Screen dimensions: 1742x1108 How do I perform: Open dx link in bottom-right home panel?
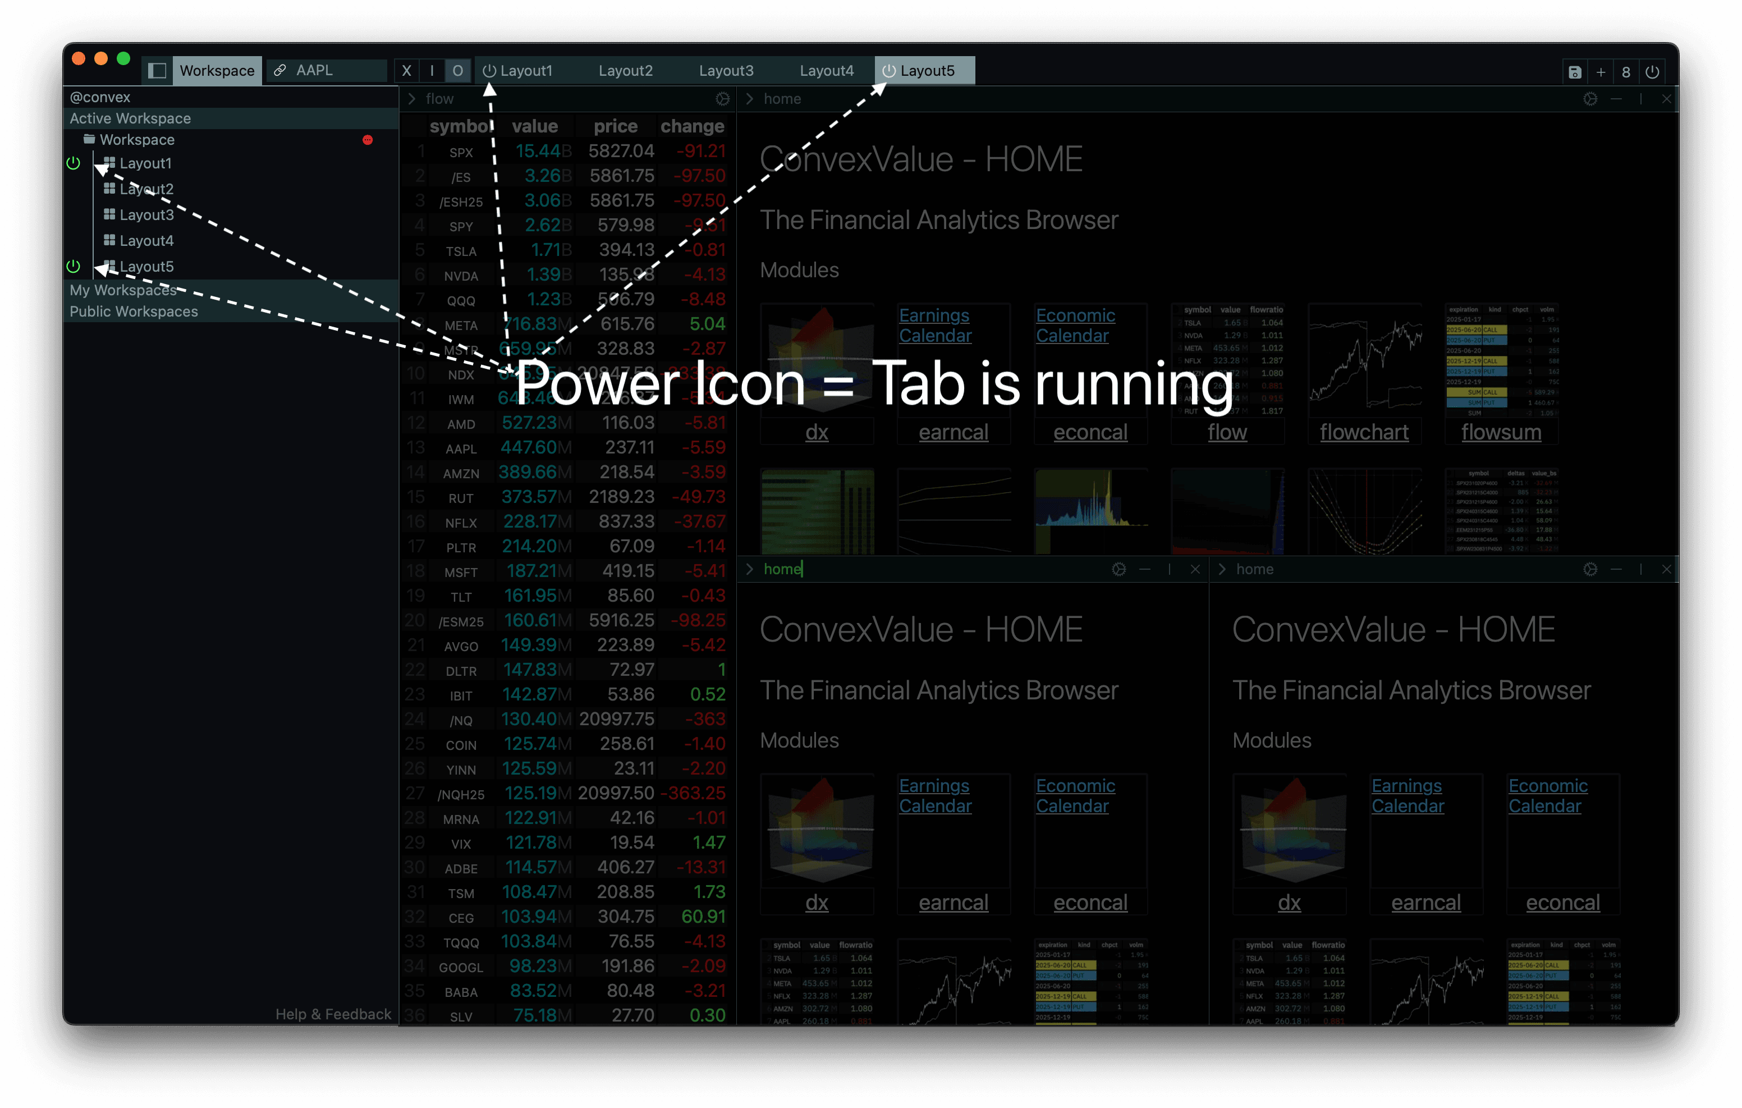[1289, 903]
